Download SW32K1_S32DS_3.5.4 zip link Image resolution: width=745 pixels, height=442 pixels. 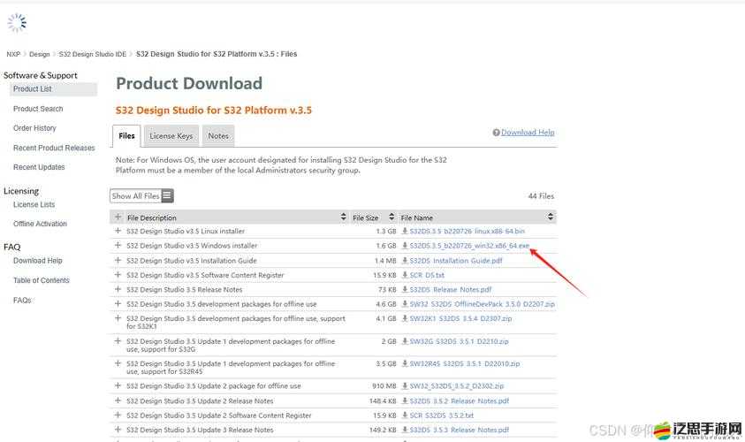point(460,318)
